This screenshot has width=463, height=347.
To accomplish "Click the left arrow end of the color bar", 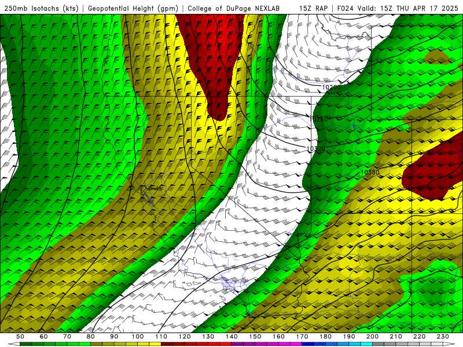I will click(x=14, y=344).
